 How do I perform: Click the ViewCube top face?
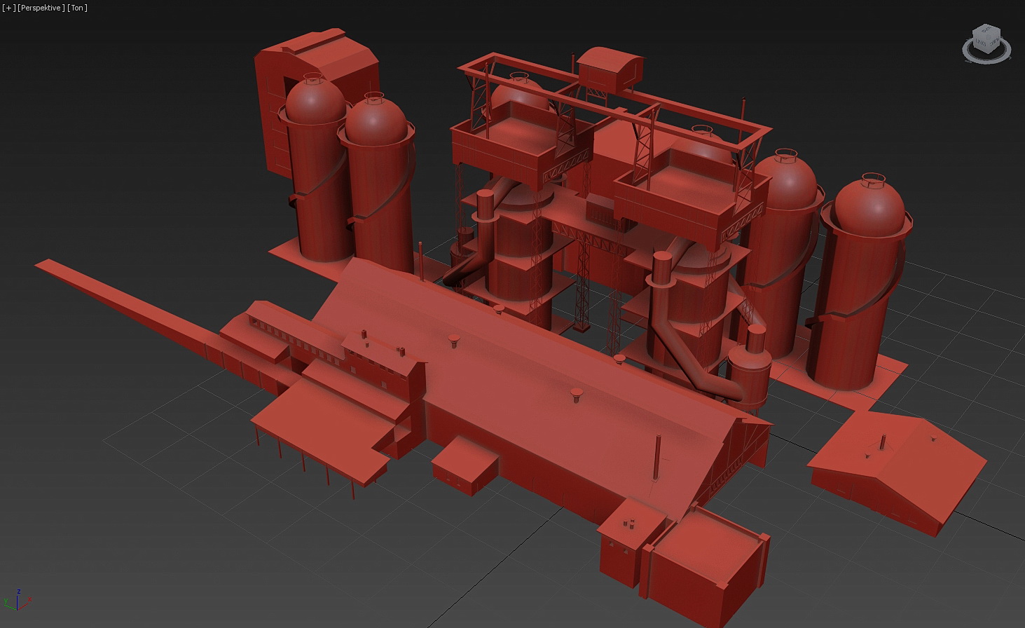tap(988, 32)
